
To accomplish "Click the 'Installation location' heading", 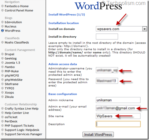I will click(x=64, y=23).
